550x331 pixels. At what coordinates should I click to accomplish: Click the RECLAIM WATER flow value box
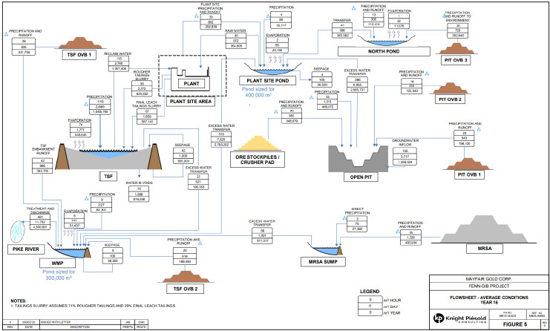point(119,64)
